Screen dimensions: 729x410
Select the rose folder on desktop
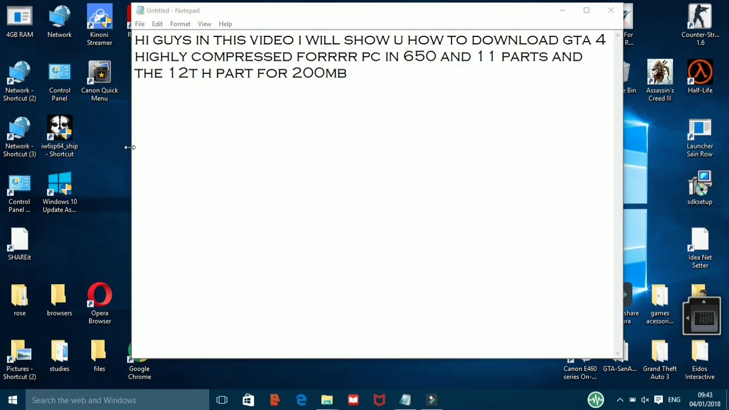coord(19,301)
